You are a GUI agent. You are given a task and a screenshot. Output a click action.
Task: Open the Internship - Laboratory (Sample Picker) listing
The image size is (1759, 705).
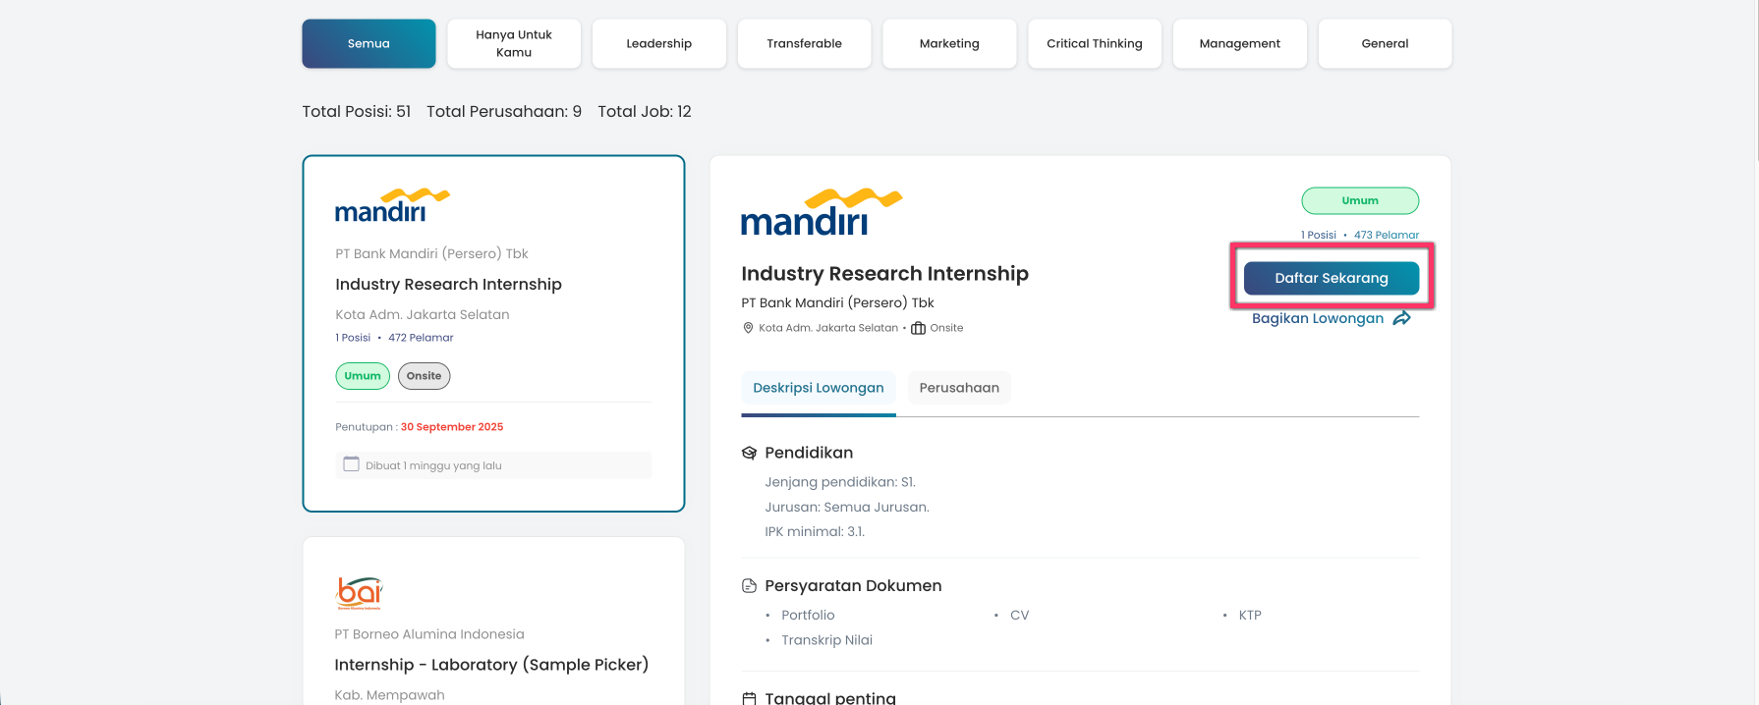coord(491,665)
